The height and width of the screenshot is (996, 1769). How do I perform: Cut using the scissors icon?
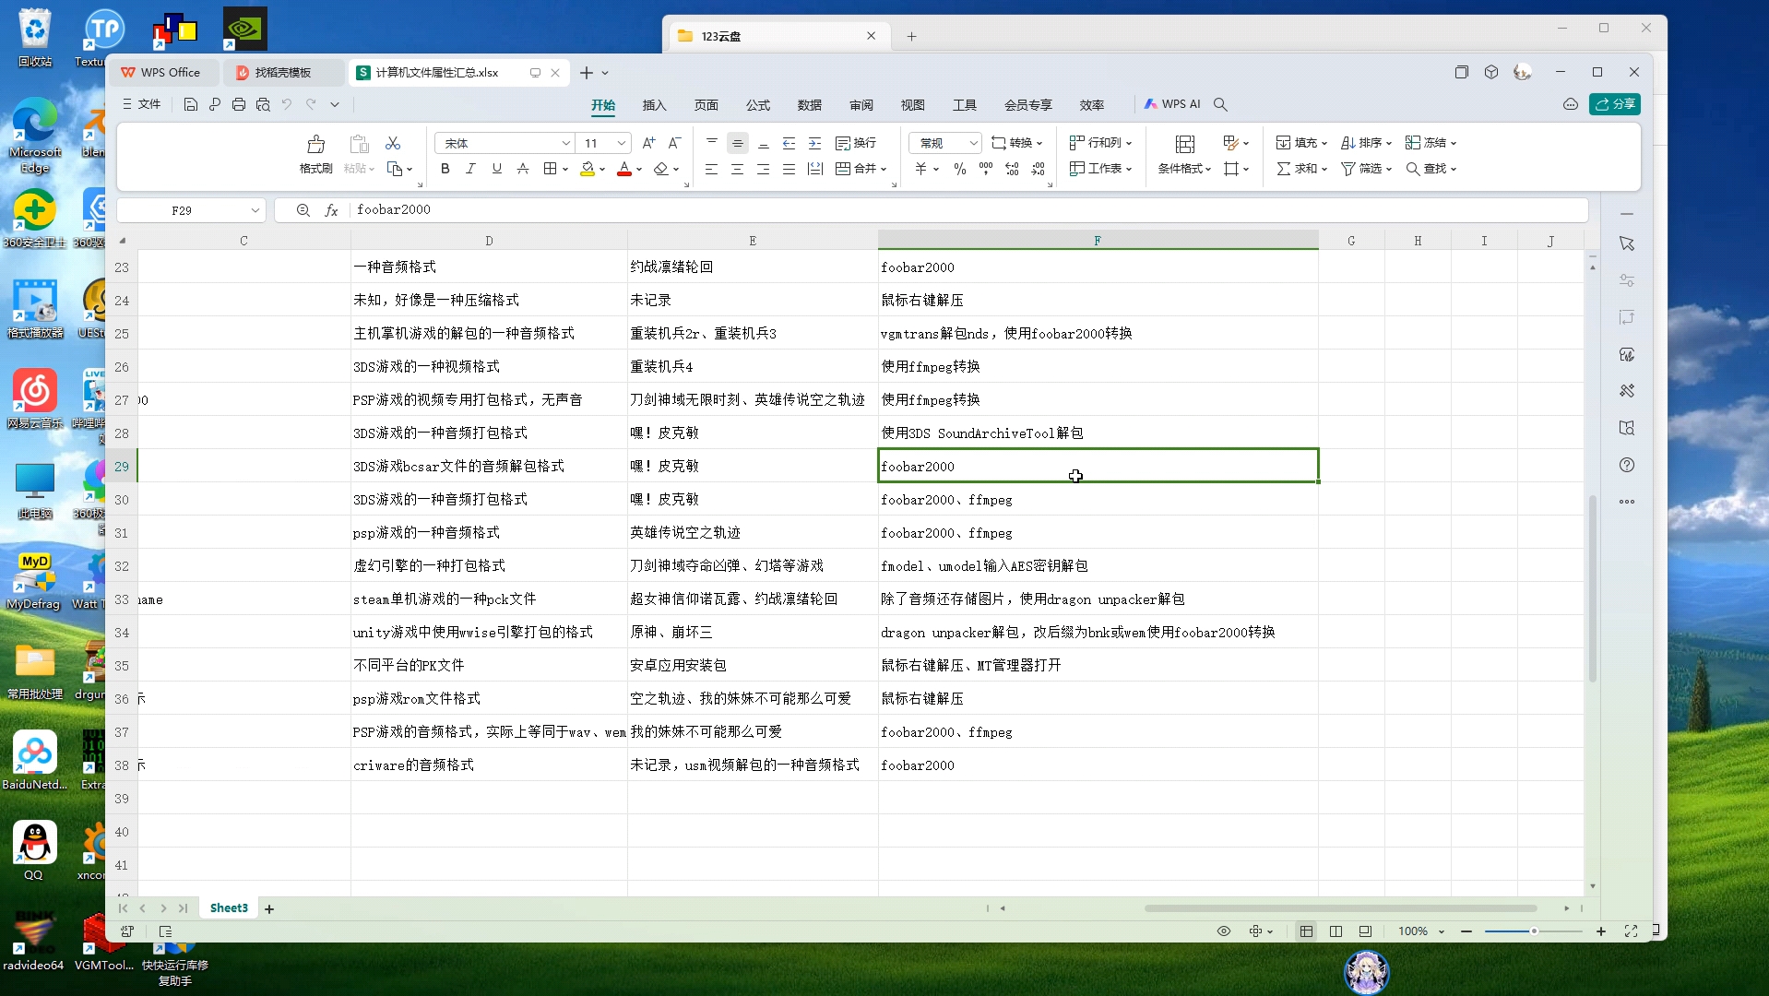coord(394,143)
